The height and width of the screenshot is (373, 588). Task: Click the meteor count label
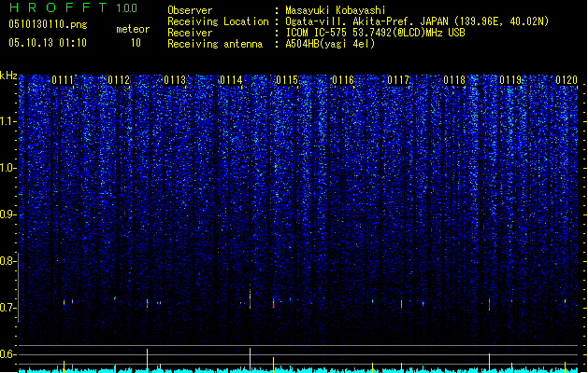(x=133, y=29)
